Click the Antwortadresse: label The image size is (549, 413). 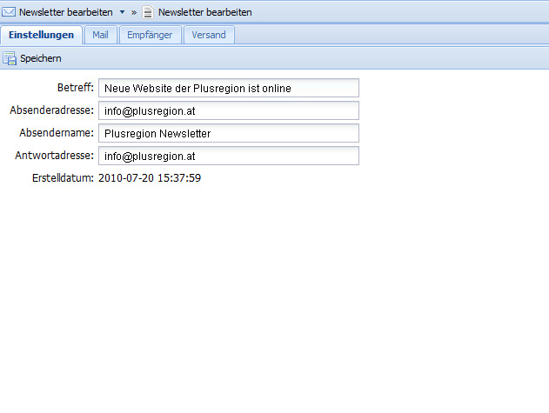[54, 156]
